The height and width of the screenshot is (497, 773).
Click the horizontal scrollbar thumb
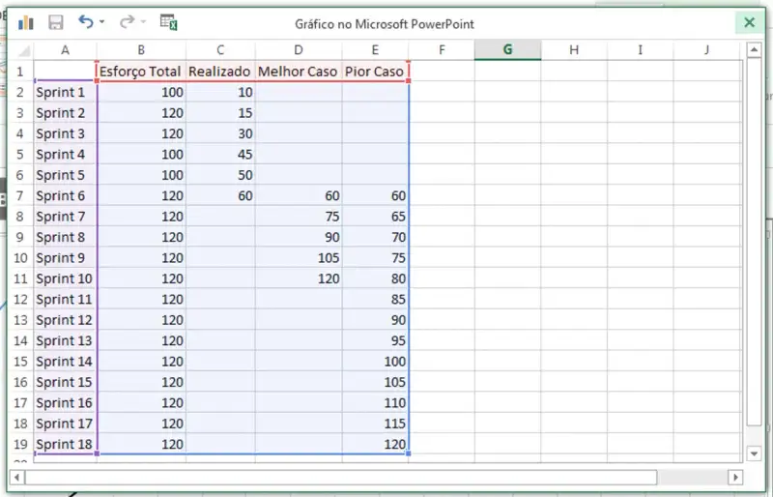341,478
